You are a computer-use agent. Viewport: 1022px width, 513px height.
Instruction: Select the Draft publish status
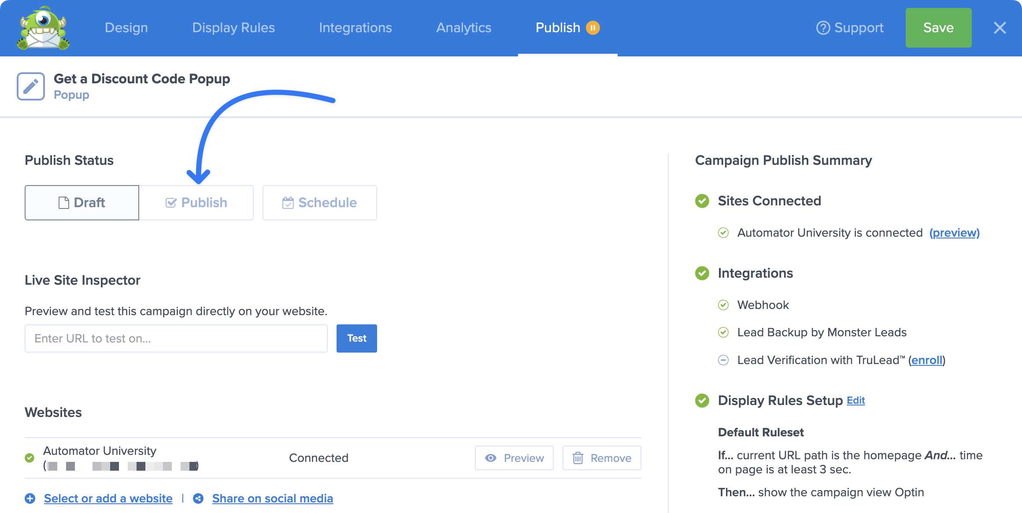coord(82,203)
